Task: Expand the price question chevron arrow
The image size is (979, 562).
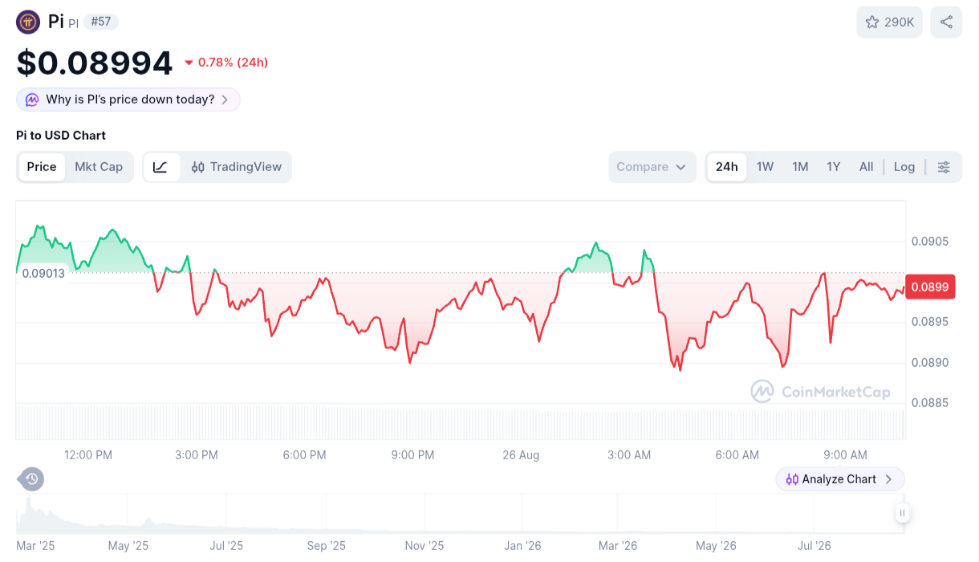Action: point(225,100)
